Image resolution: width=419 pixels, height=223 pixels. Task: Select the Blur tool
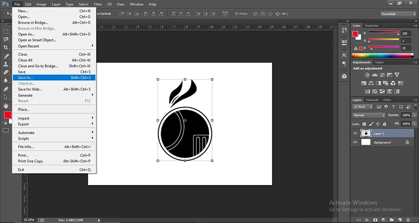coord(6,80)
